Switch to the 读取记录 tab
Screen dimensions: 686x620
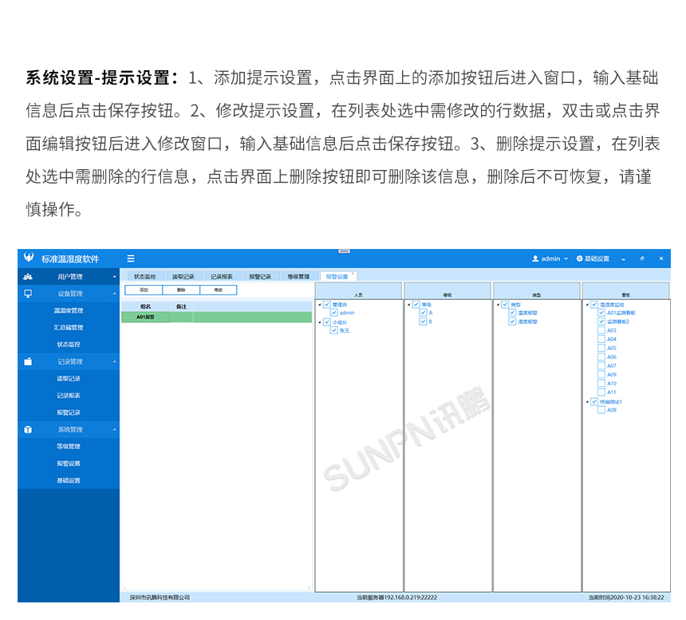(x=183, y=277)
